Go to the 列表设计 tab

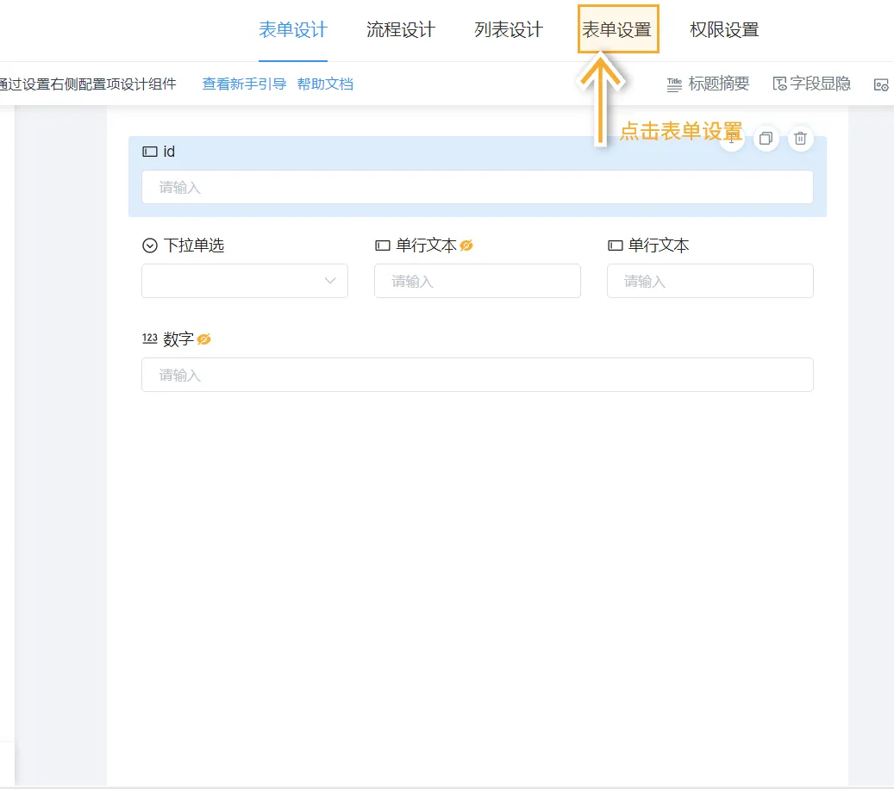tap(509, 30)
